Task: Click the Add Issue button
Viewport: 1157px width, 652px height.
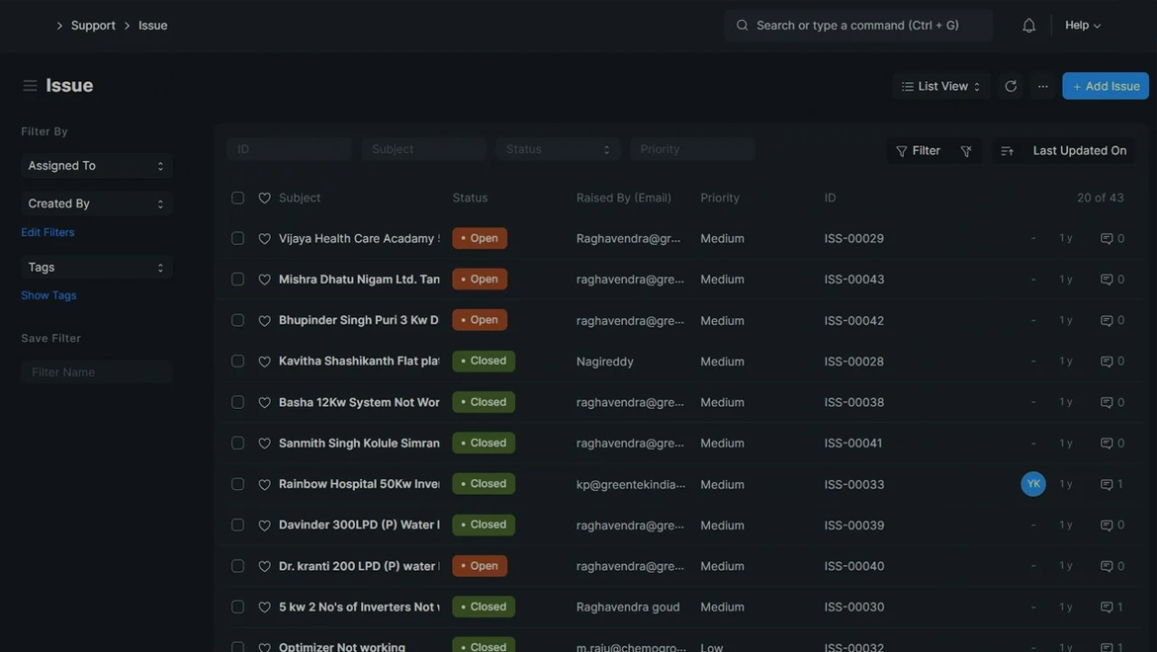Action: [1105, 86]
